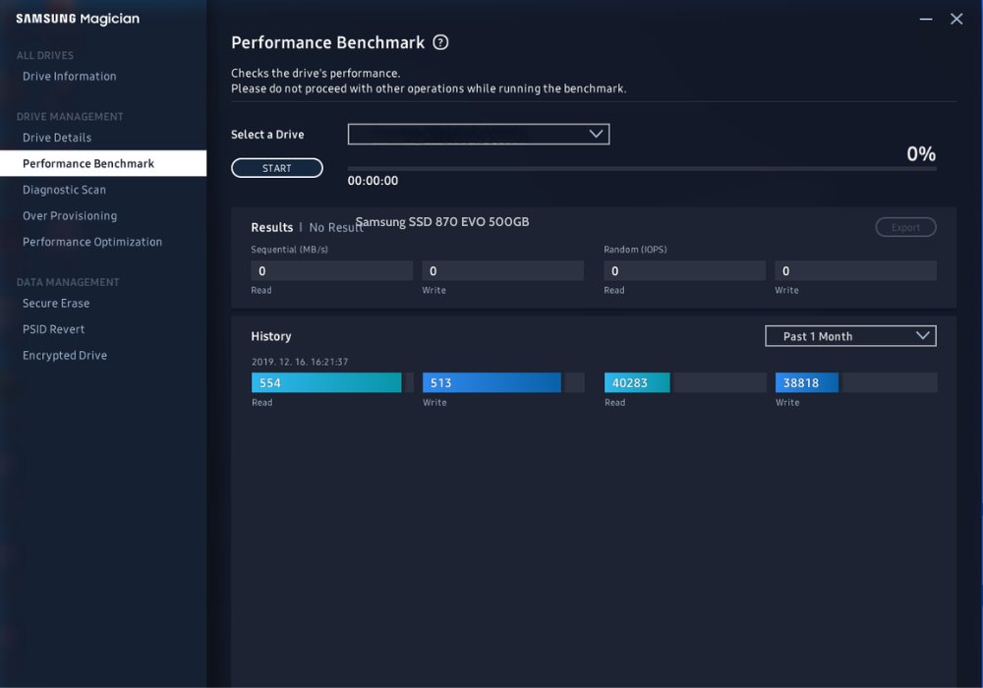Click the random Write result field
The width and height of the screenshot is (983, 688).
tap(856, 270)
